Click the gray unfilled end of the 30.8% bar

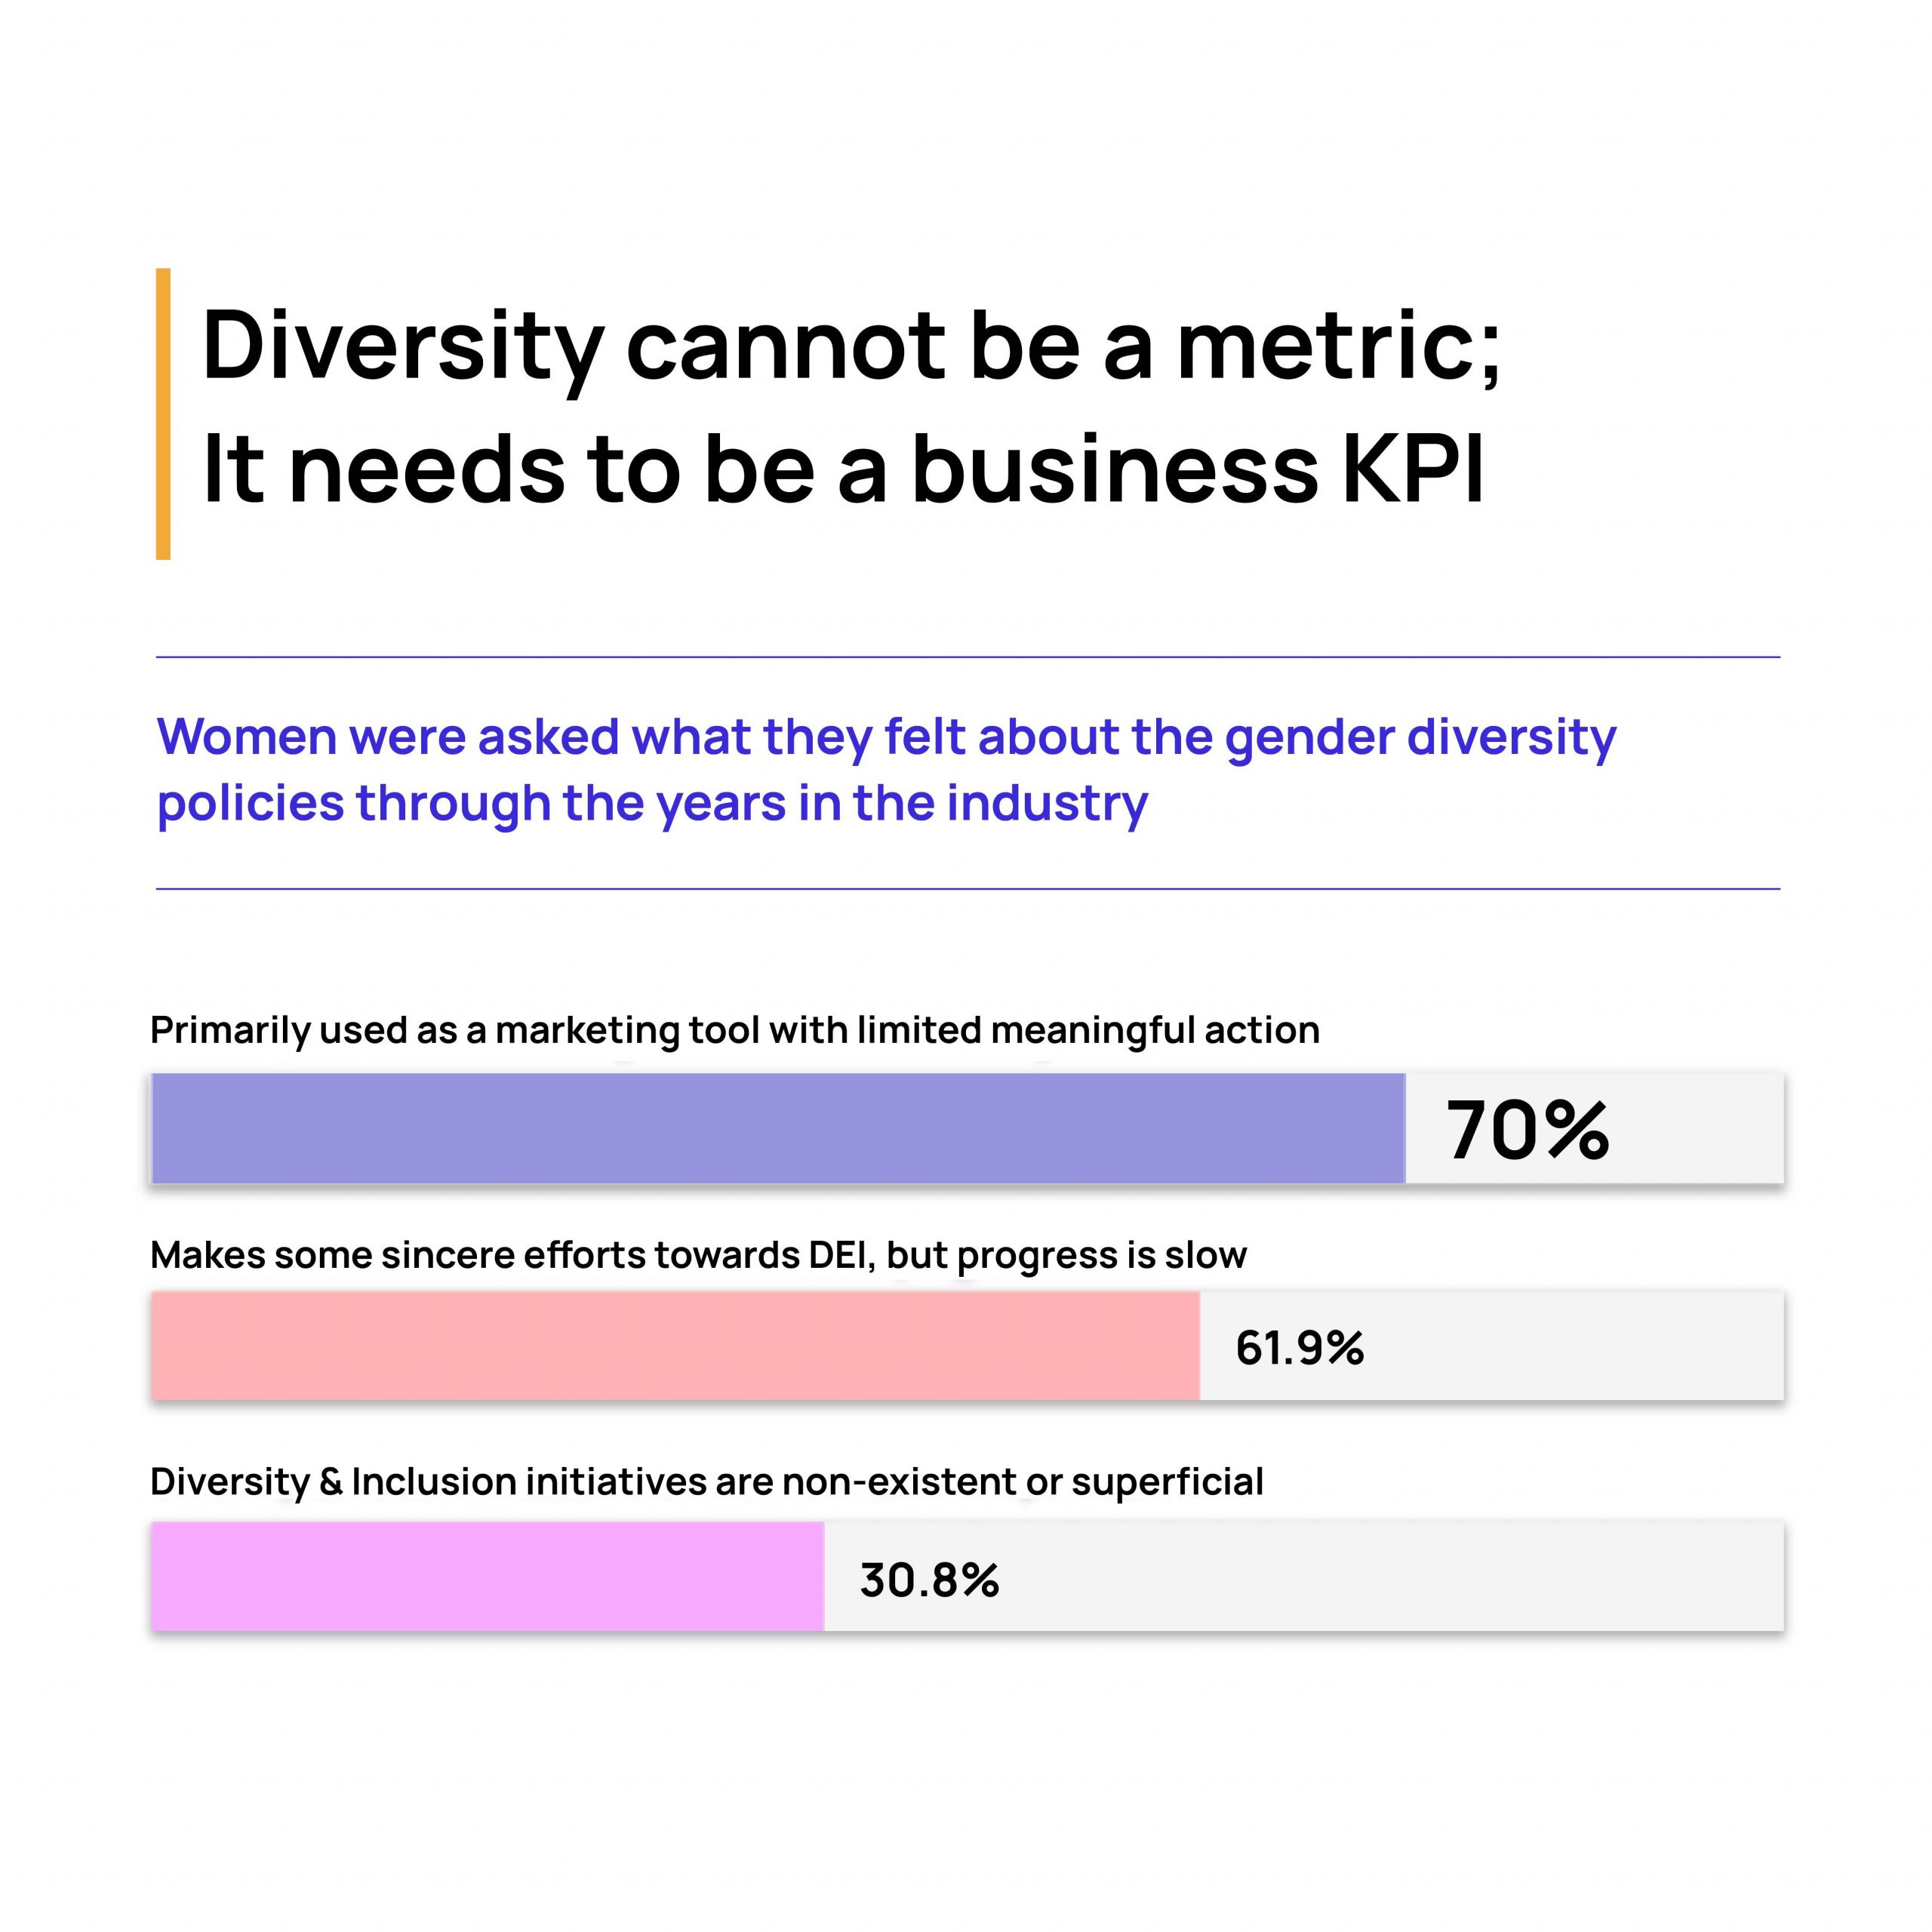click(1400, 1577)
